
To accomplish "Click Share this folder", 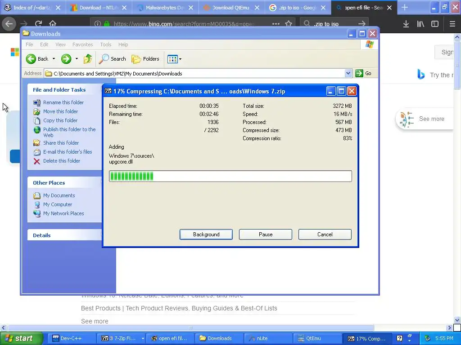I will click(x=61, y=143).
